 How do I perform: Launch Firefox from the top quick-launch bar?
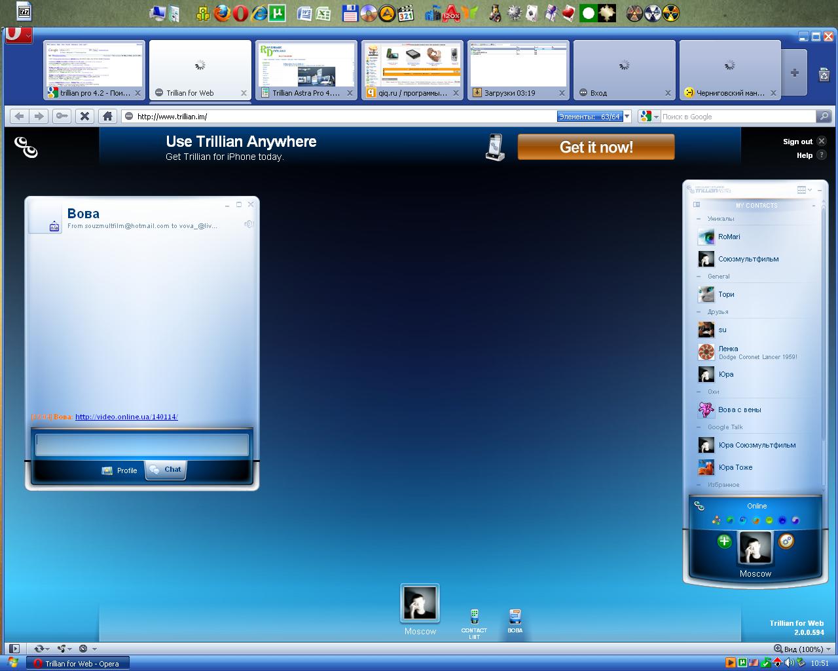[x=222, y=12]
